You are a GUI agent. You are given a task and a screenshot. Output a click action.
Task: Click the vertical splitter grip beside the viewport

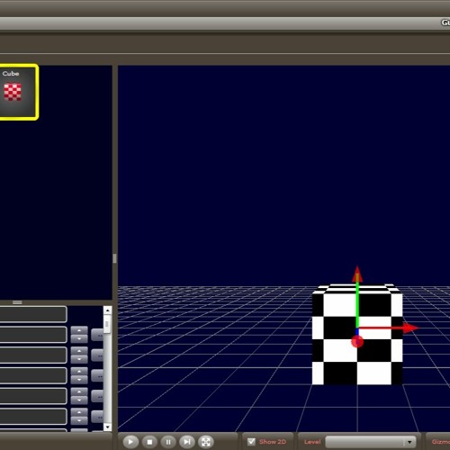click(x=114, y=258)
